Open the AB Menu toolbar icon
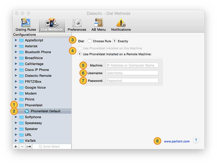 click(x=98, y=22)
